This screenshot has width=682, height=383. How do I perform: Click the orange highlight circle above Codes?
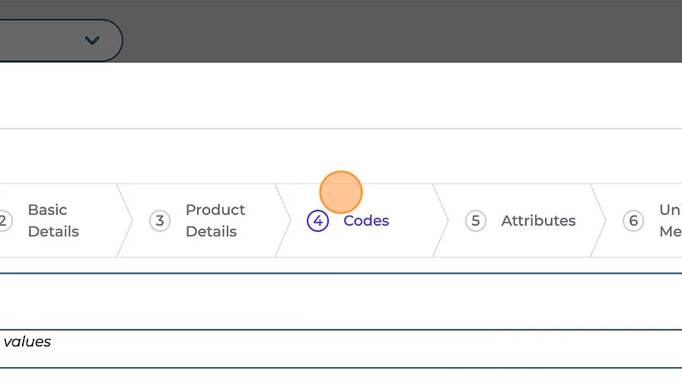click(340, 191)
